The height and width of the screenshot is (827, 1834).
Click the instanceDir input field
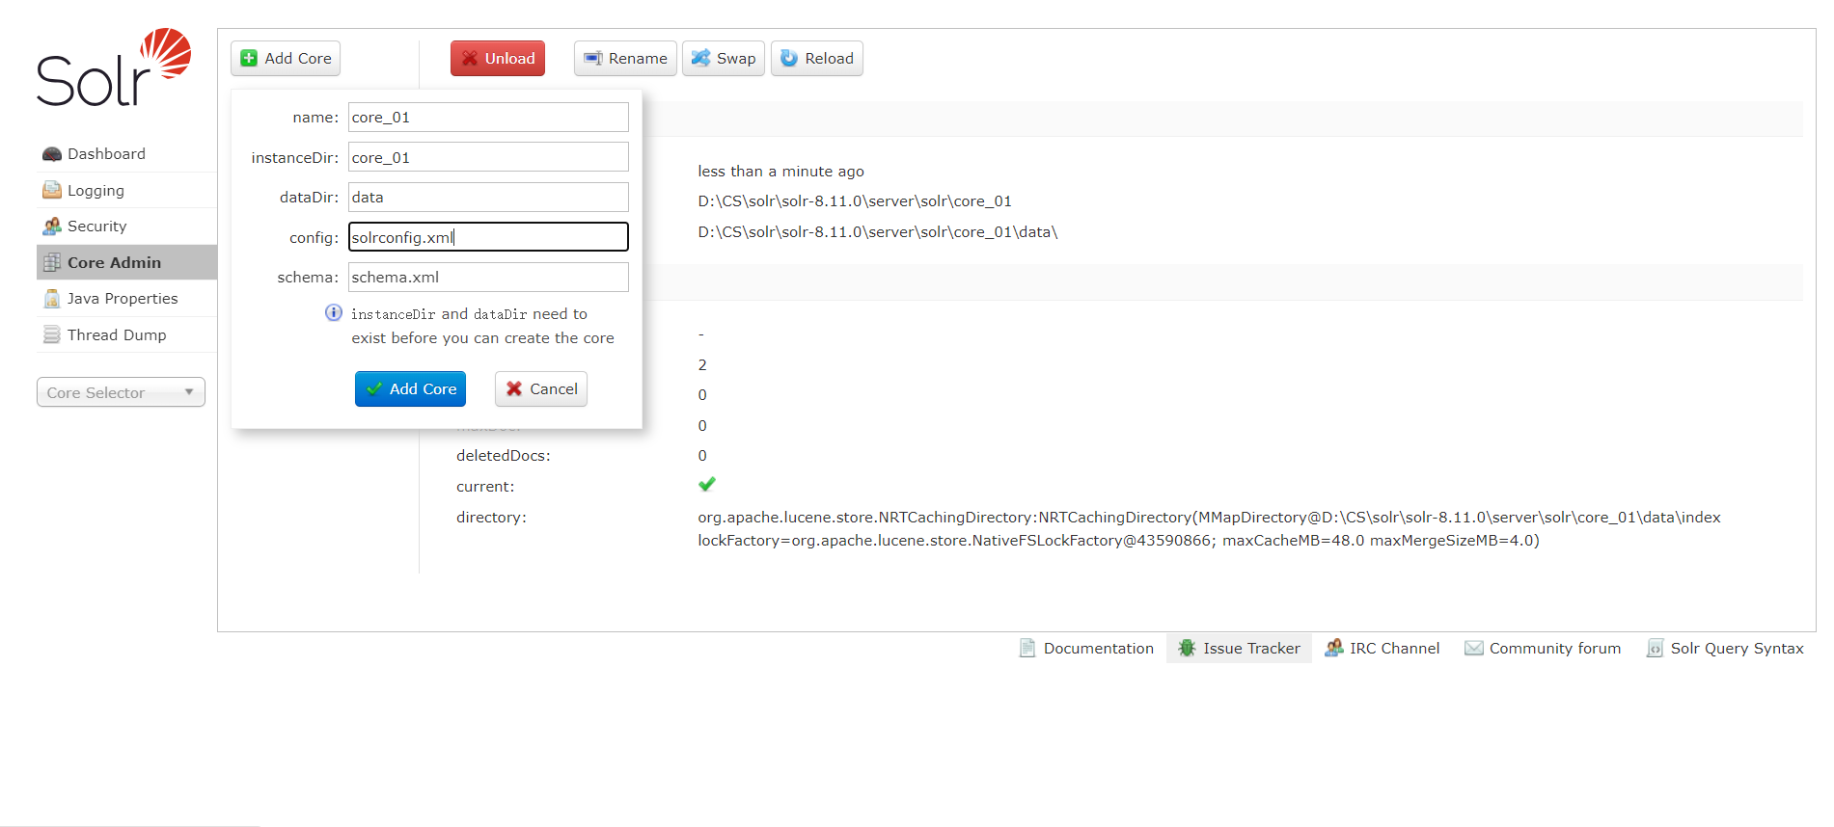pos(488,157)
